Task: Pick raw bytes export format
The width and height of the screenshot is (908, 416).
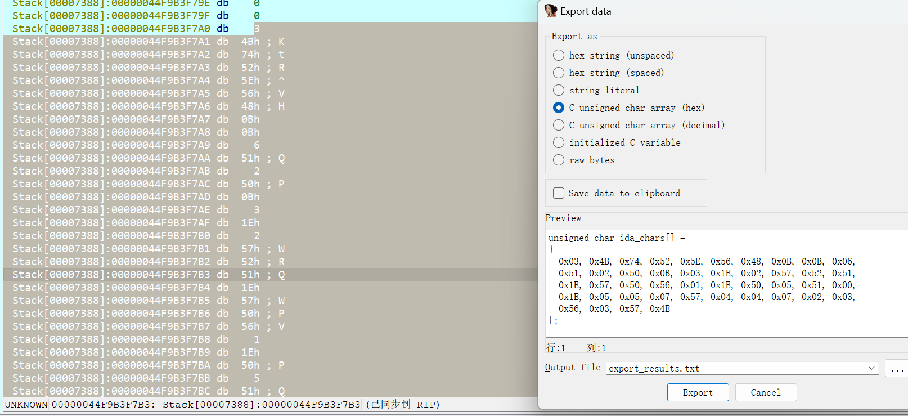Action: coord(559,160)
